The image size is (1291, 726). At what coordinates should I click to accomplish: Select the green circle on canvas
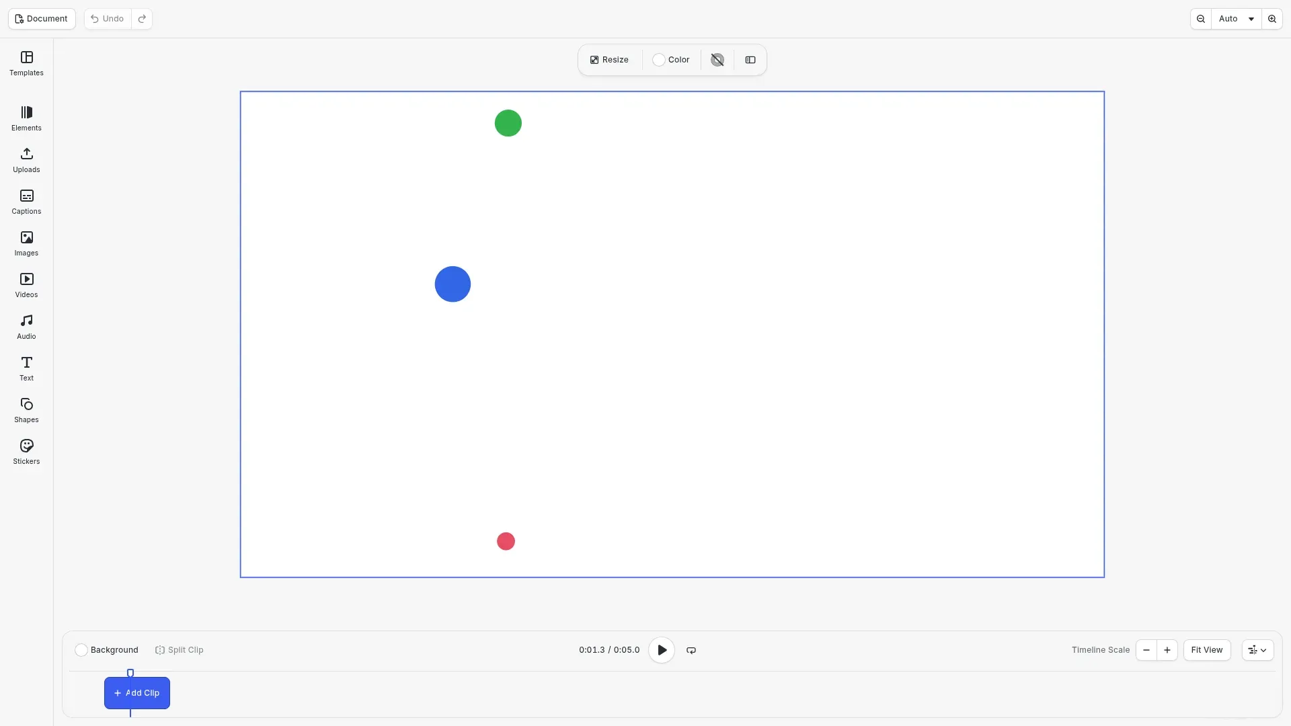(x=508, y=123)
